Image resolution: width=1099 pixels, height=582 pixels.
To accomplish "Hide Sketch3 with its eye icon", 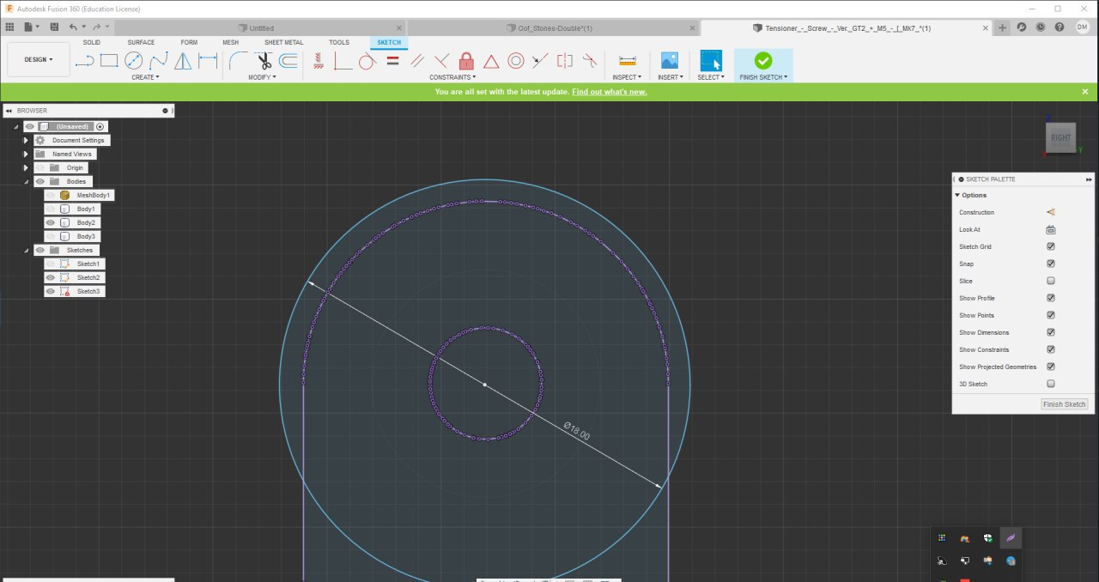I will pyautogui.click(x=51, y=291).
